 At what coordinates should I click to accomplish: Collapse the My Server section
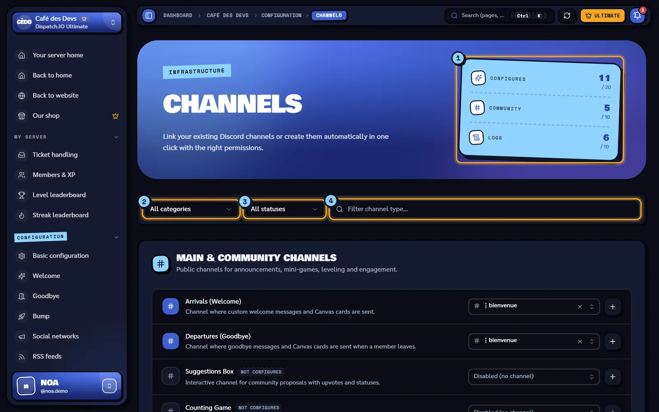click(116, 137)
